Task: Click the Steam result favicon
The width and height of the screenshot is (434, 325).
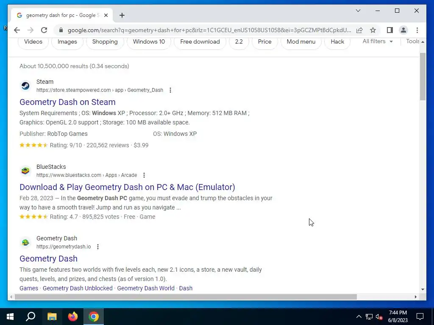Action: [25, 85]
